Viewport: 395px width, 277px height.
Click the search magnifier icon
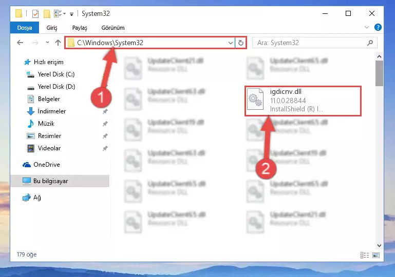370,43
